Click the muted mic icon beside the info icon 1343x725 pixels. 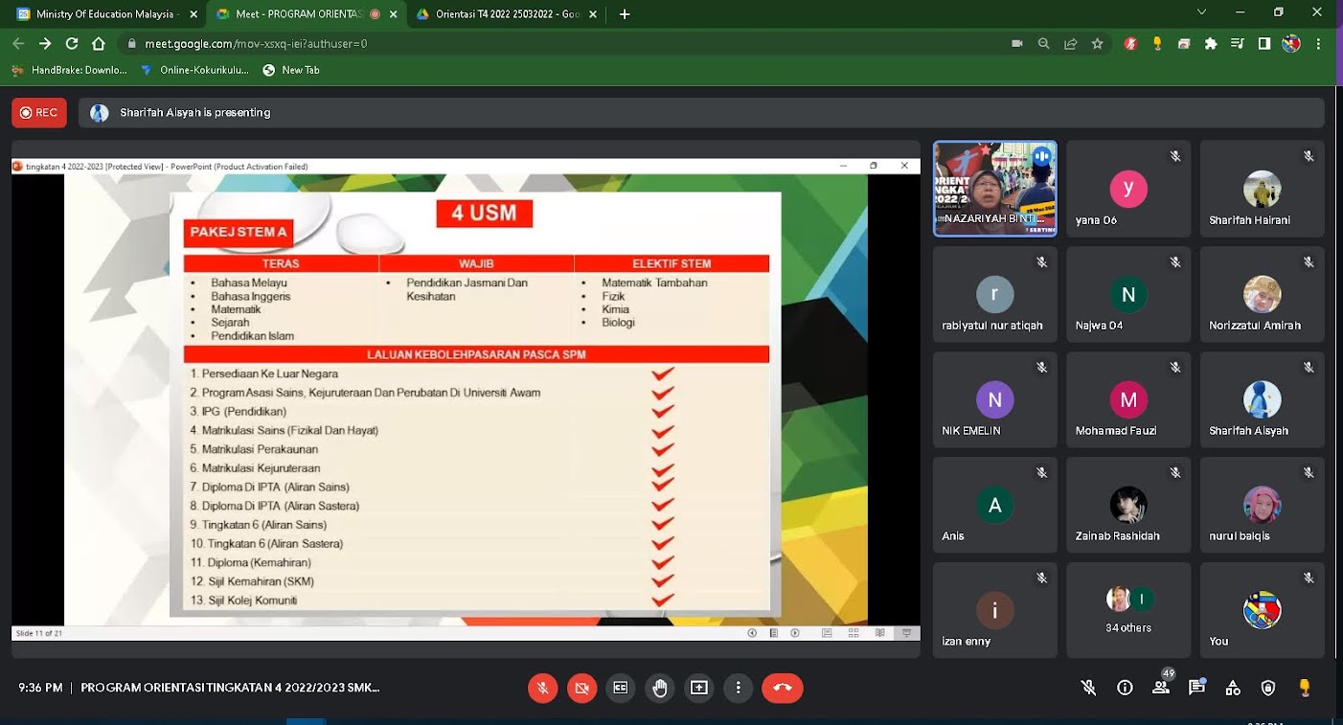click(1088, 688)
